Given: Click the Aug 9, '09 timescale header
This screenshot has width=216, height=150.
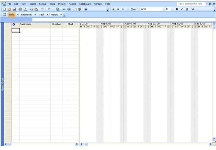Looking at the screenshot, I should click(x=112, y=24).
